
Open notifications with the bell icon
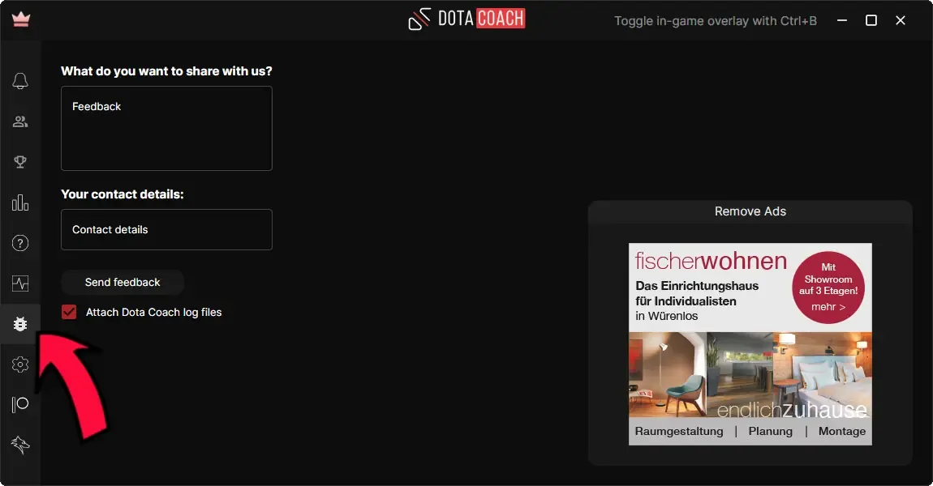click(20, 81)
